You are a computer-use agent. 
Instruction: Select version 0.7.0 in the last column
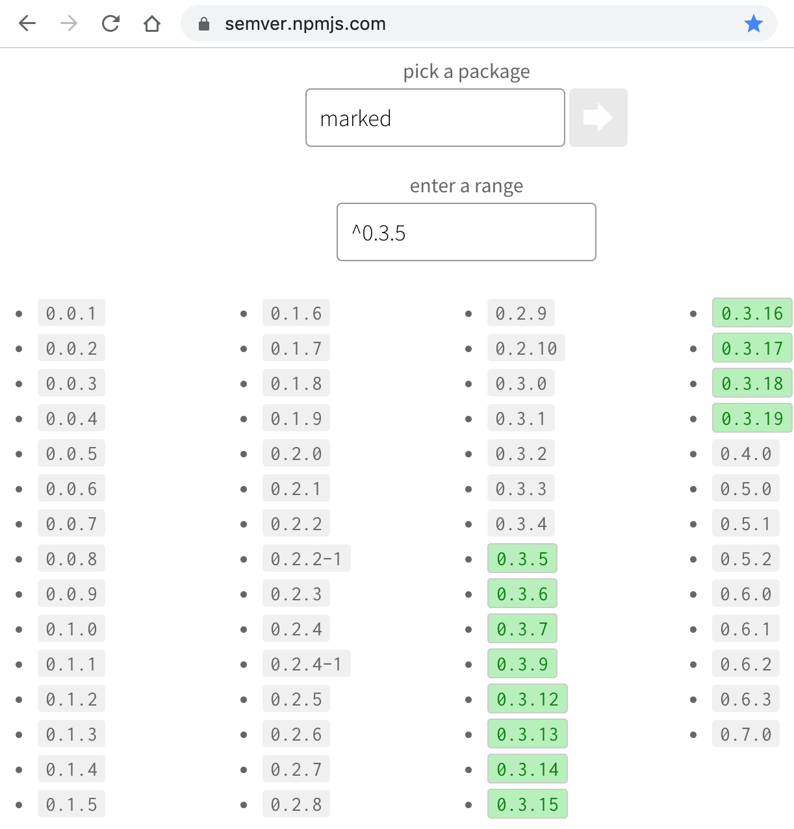click(x=745, y=733)
